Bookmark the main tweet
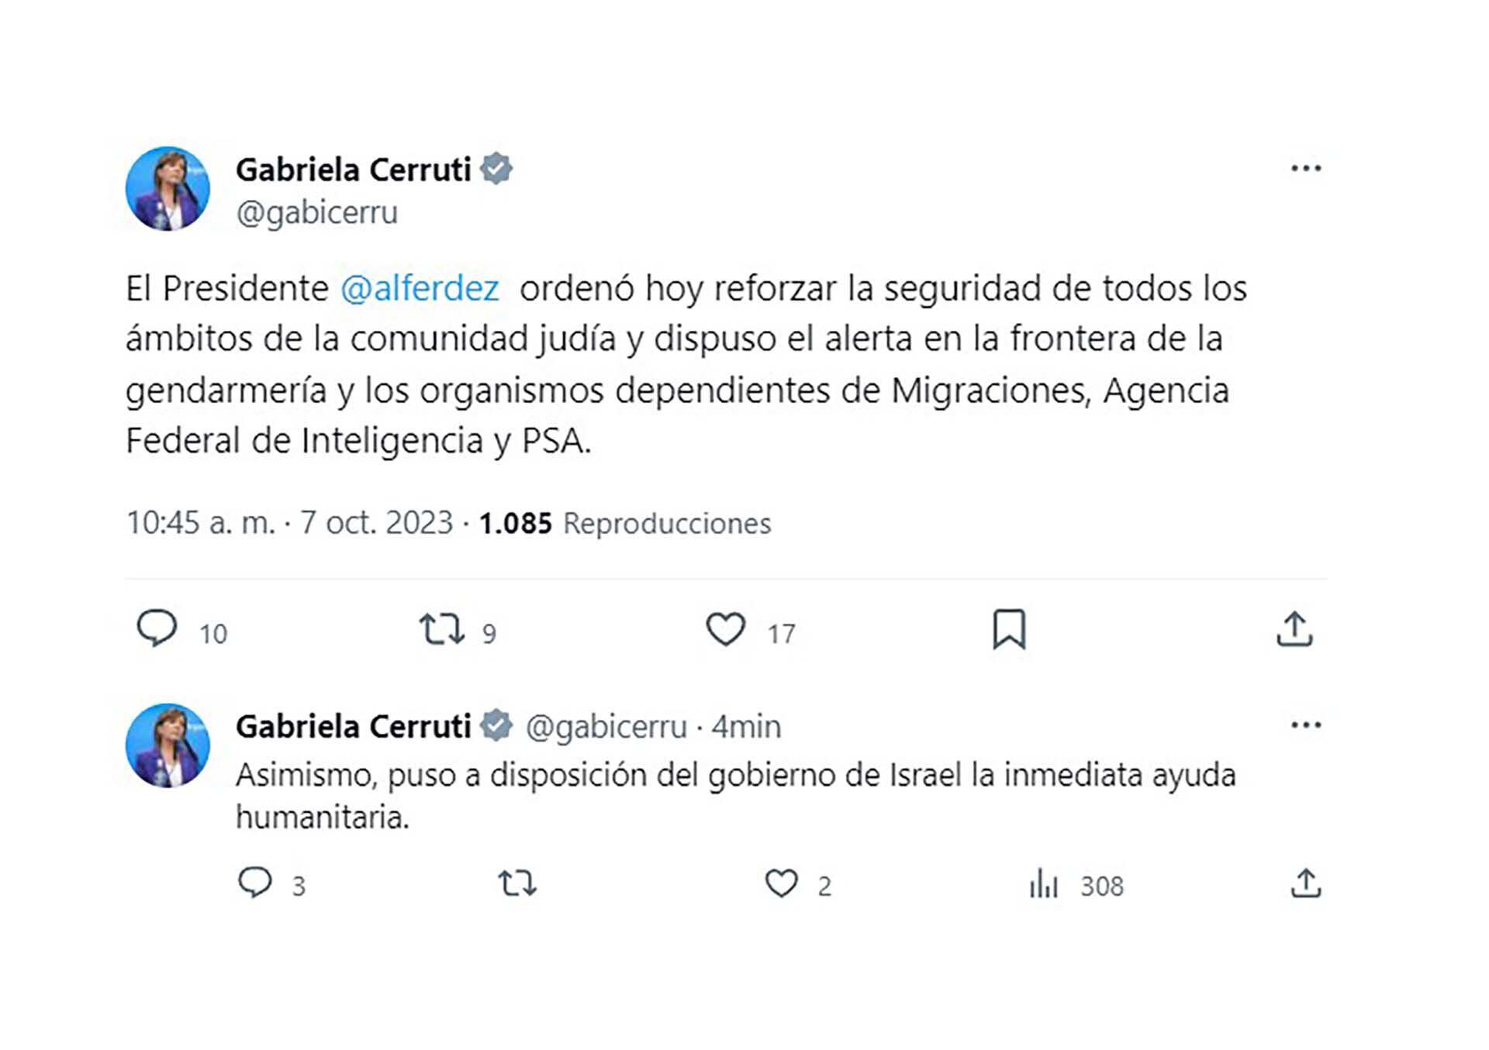Viewport: 1489px width, 1050px height. pyautogui.click(x=1009, y=629)
